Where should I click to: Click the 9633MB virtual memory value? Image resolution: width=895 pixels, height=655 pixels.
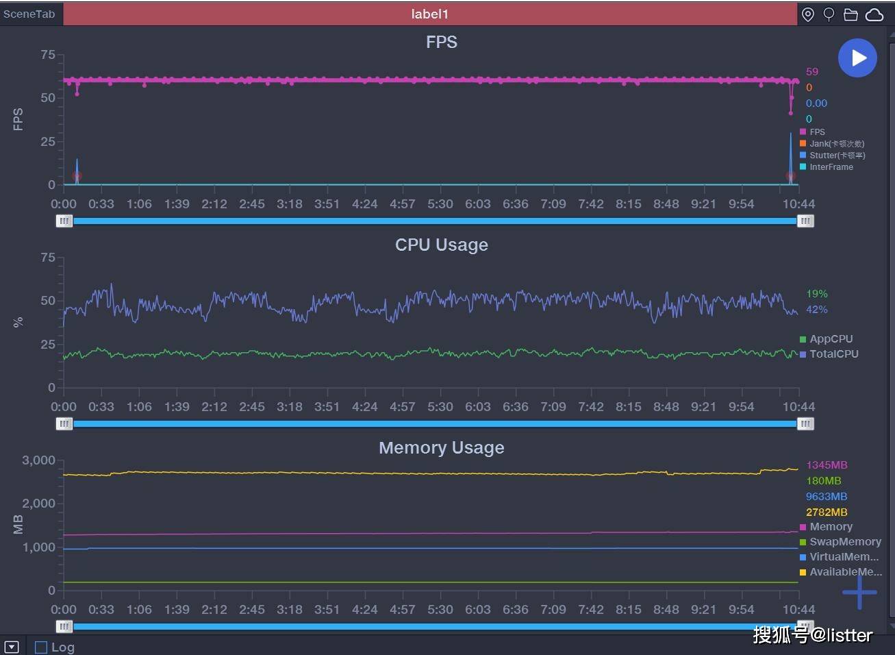pos(827,496)
